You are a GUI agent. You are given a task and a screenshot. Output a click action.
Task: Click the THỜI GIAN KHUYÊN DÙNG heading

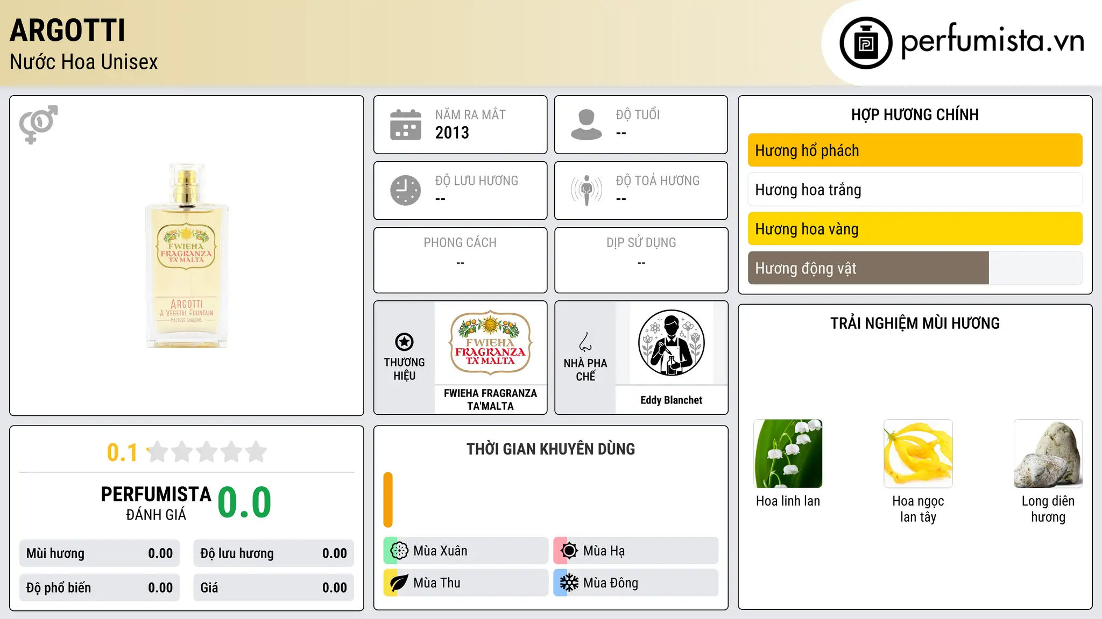550,449
